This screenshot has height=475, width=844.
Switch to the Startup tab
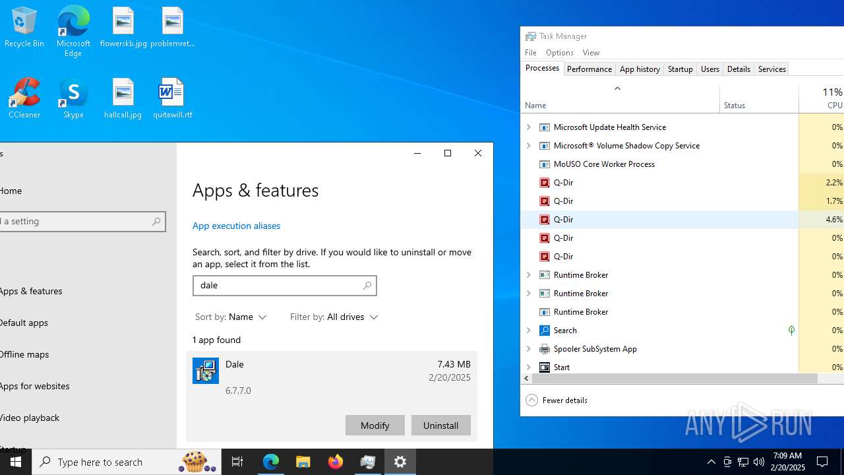(680, 69)
